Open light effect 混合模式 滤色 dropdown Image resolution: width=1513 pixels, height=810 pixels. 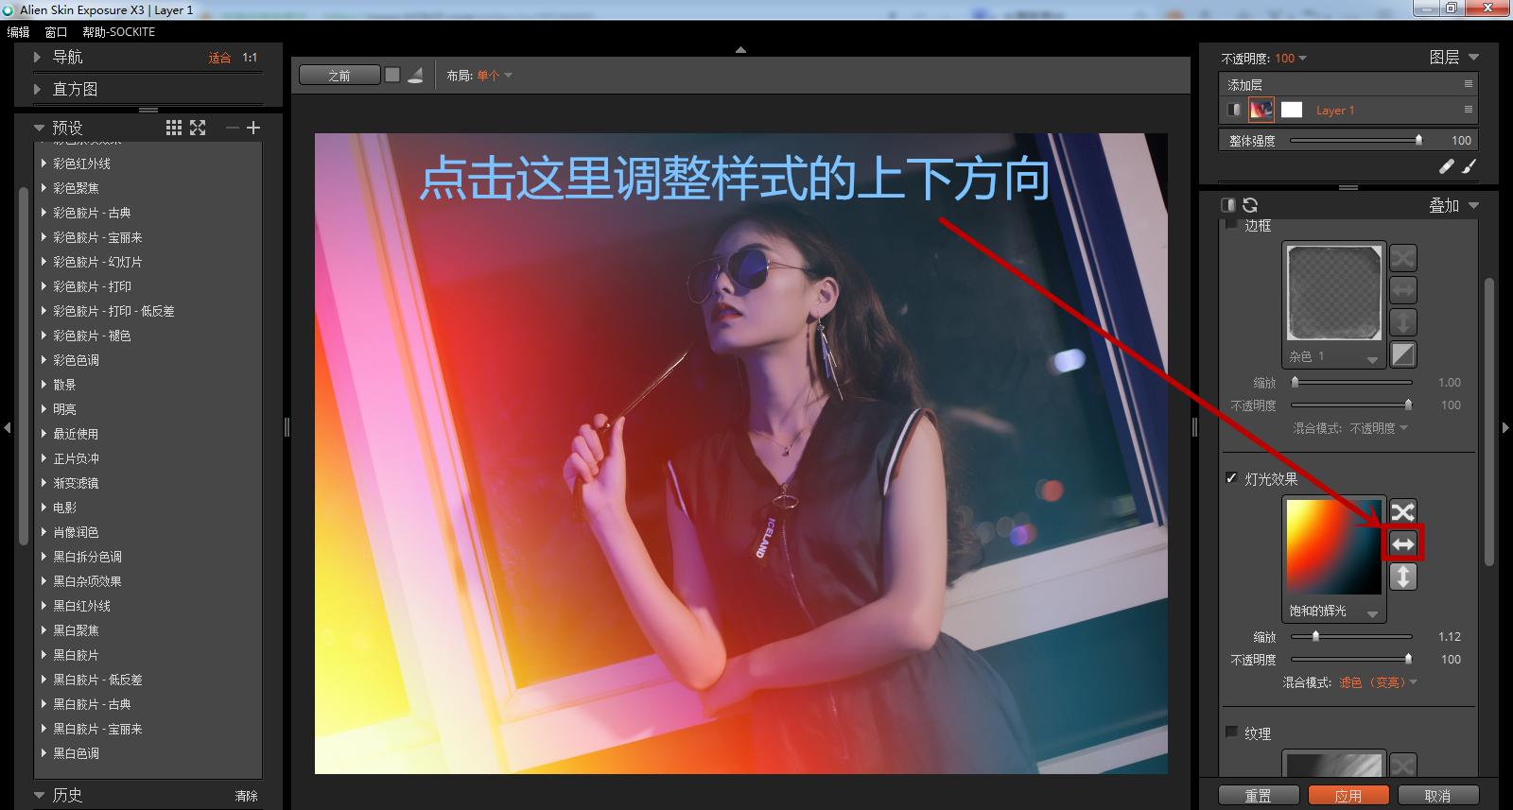(1378, 682)
